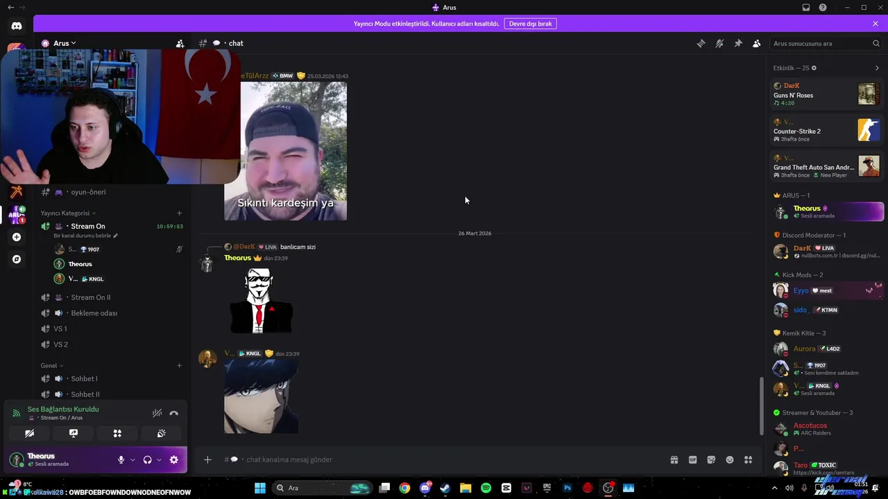The height and width of the screenshot is (499, 888).
Task: Toggle notification settings bell in chat header
Action: pos(719,43)
